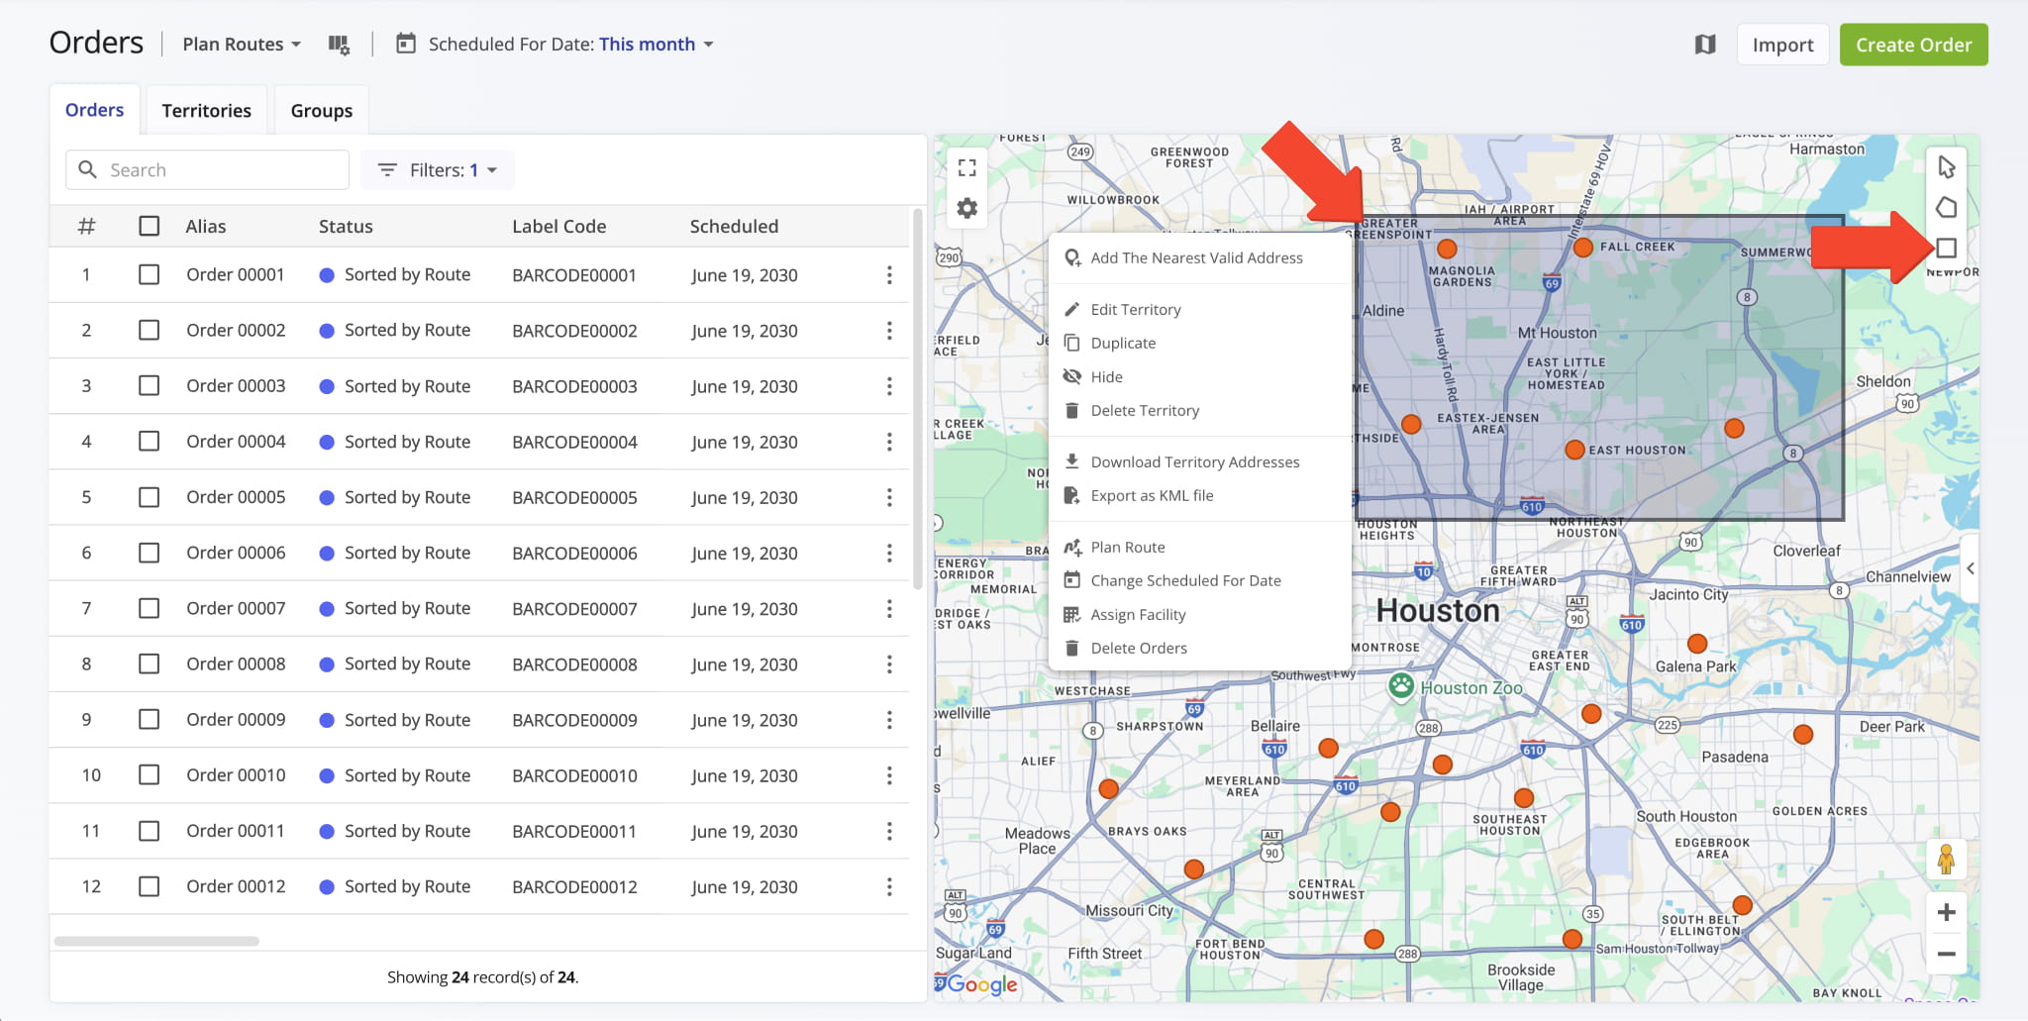Check the box for Order 00012
This screenshot has width=2028, height=1021.
149,886
